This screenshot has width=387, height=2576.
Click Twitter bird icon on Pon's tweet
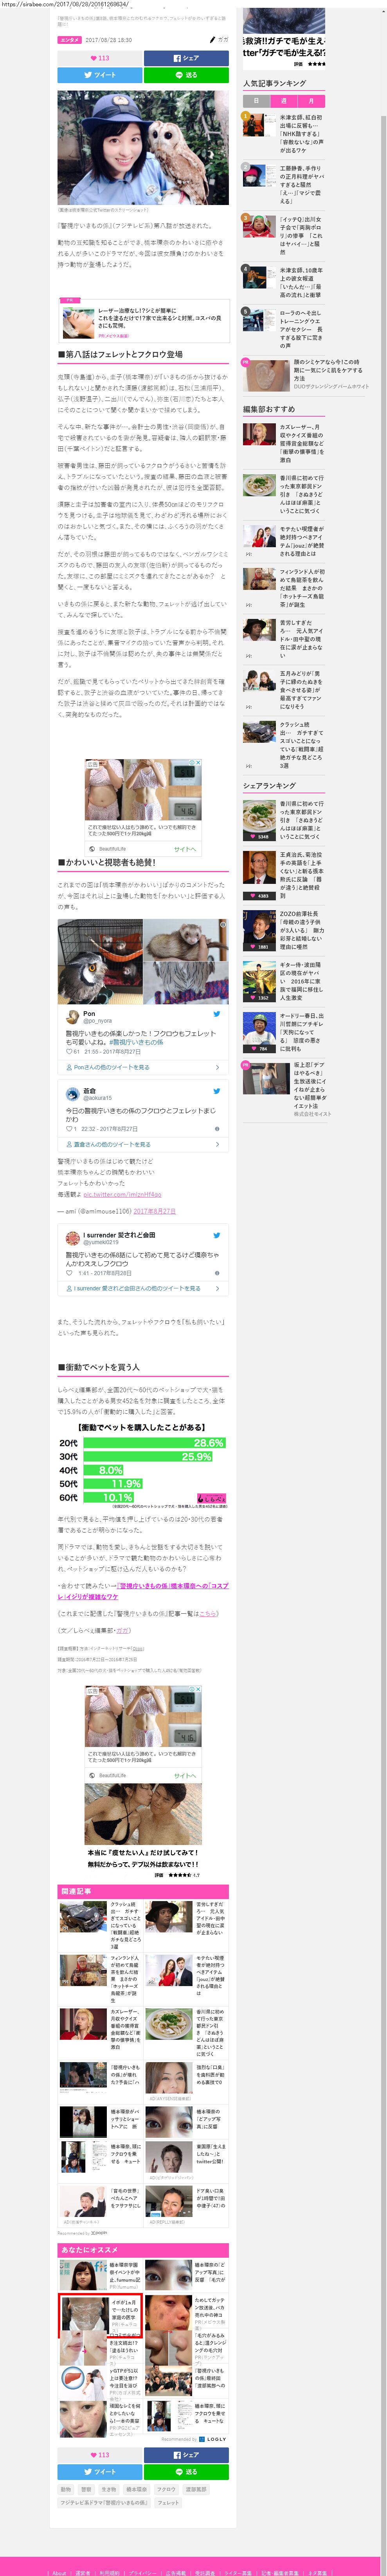[216, 1013]
